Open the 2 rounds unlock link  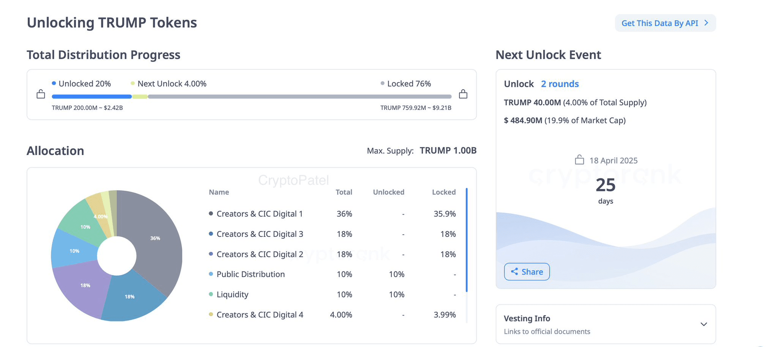click(x=560, y=84)
